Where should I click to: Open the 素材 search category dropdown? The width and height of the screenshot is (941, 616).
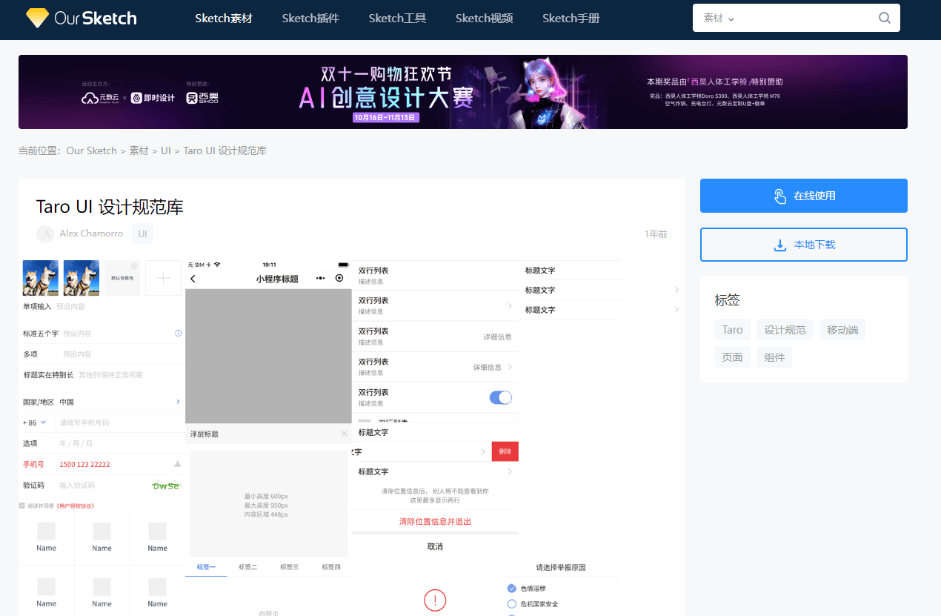coord(719,19)
